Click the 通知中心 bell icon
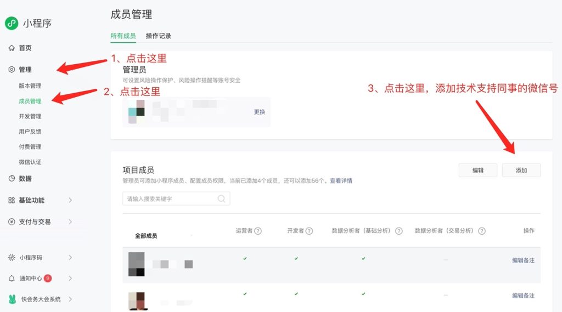 point(12,279)
